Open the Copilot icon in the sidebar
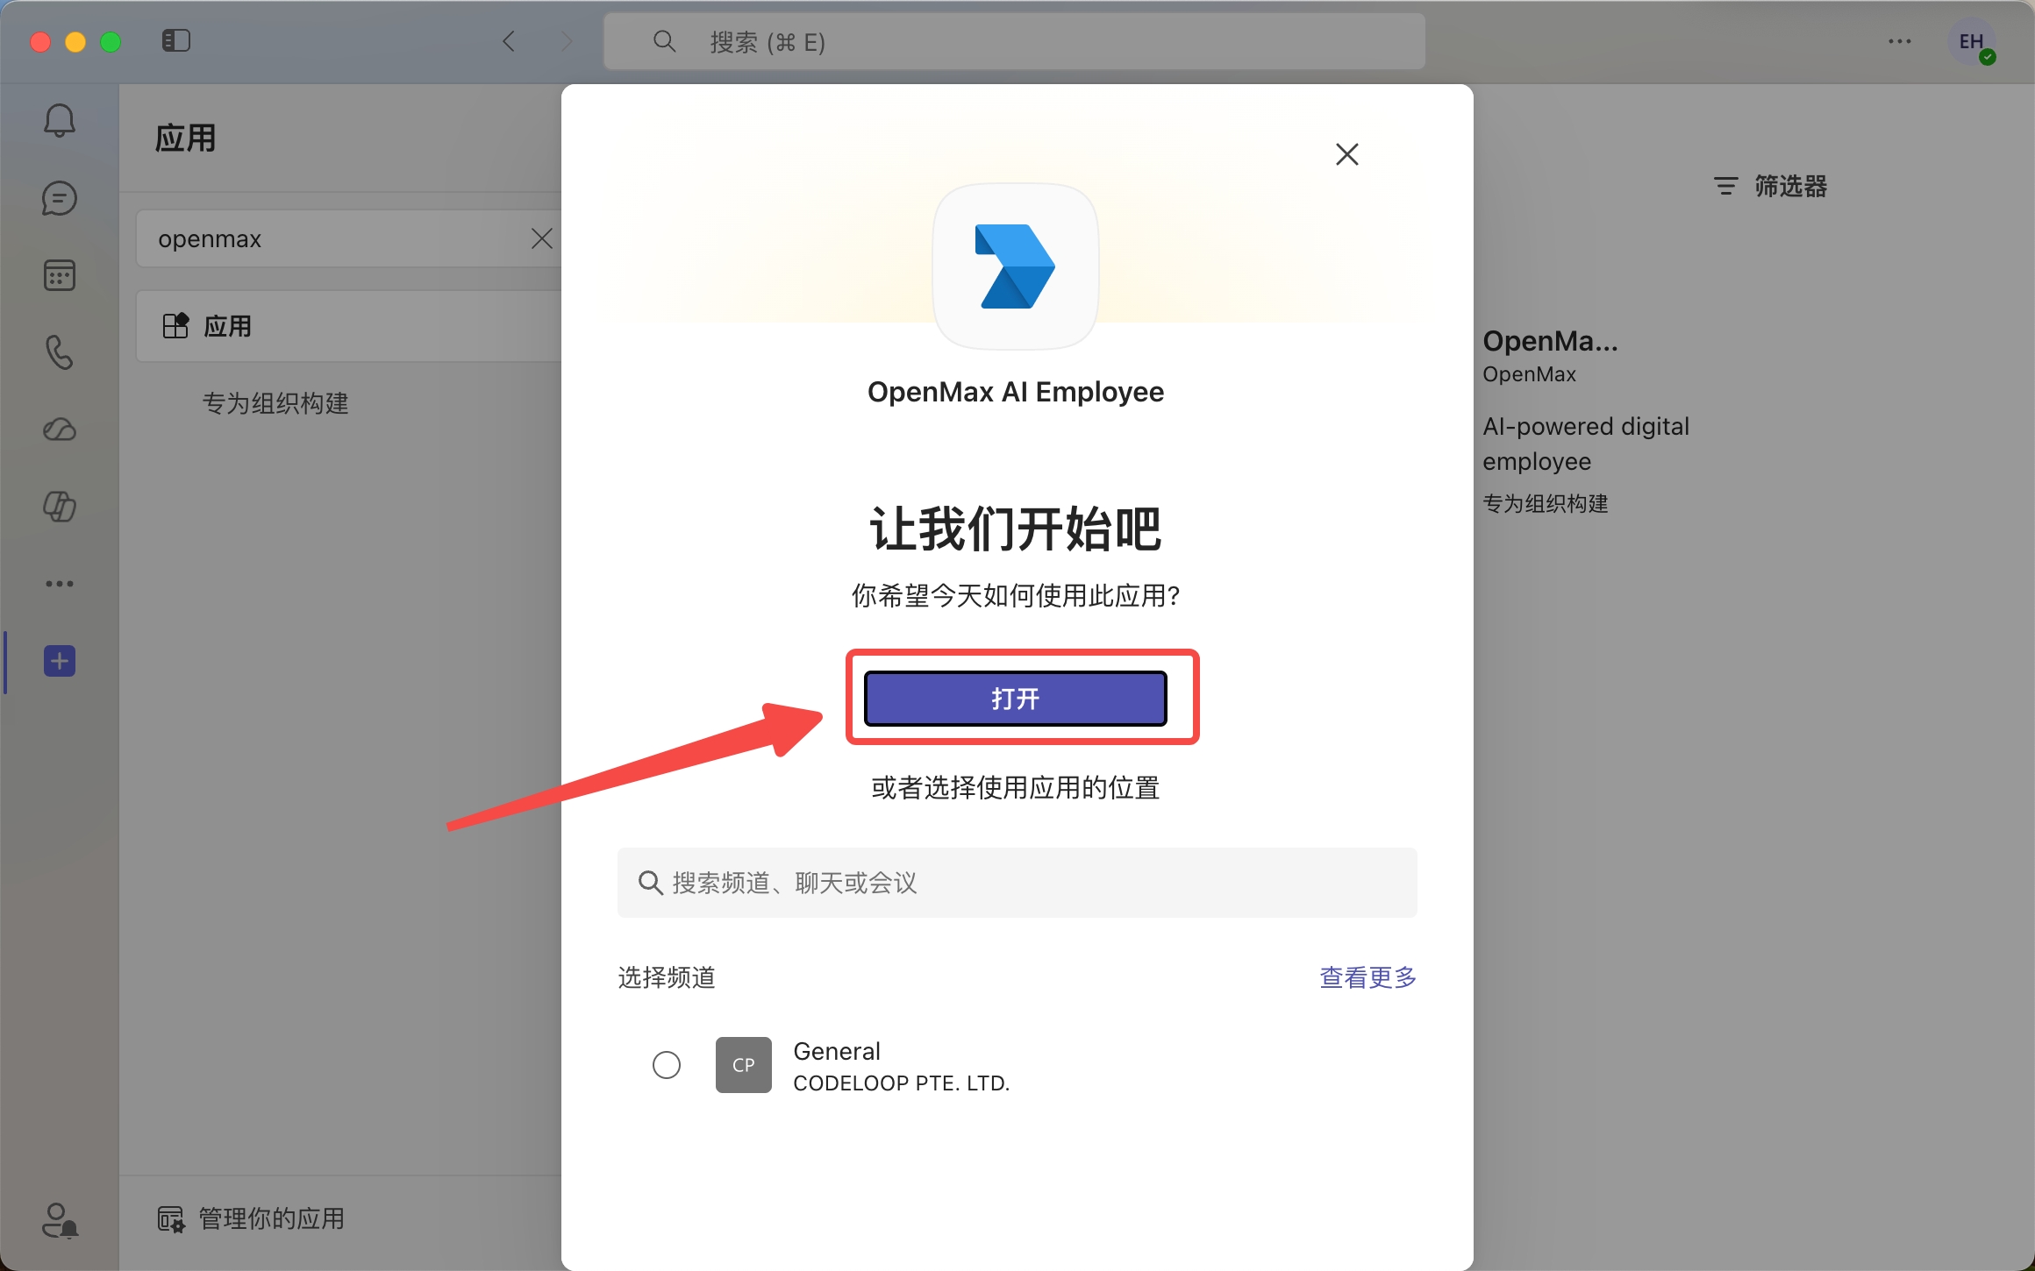 (60, 507)
